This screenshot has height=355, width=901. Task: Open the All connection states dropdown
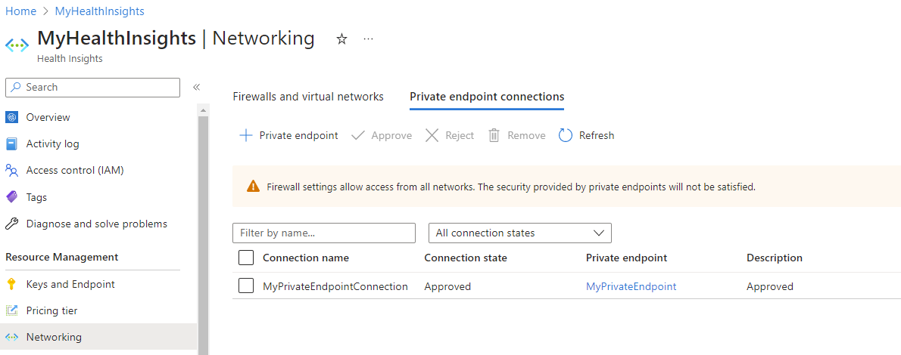tap(520, 233)
